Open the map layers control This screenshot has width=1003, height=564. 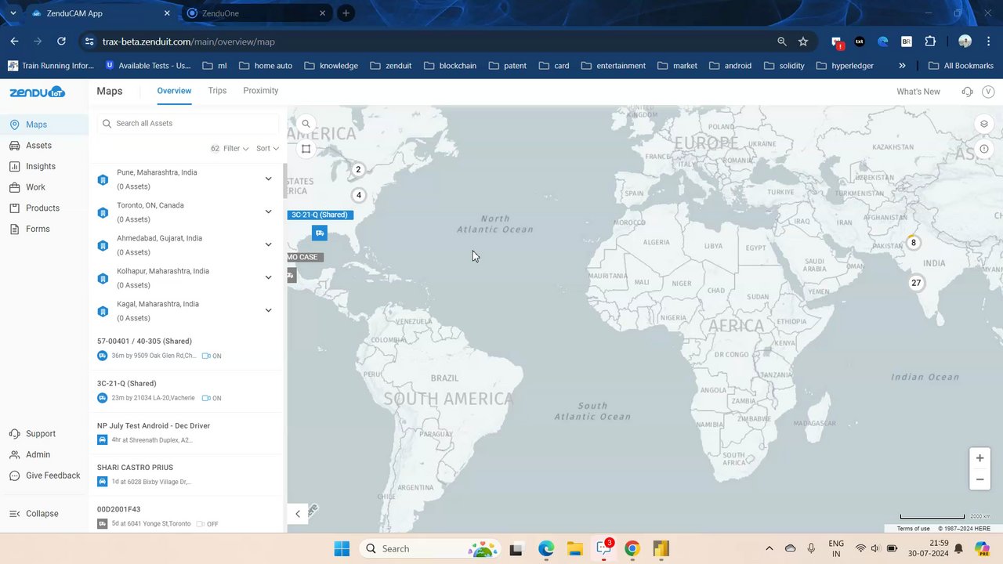[984, 124]
